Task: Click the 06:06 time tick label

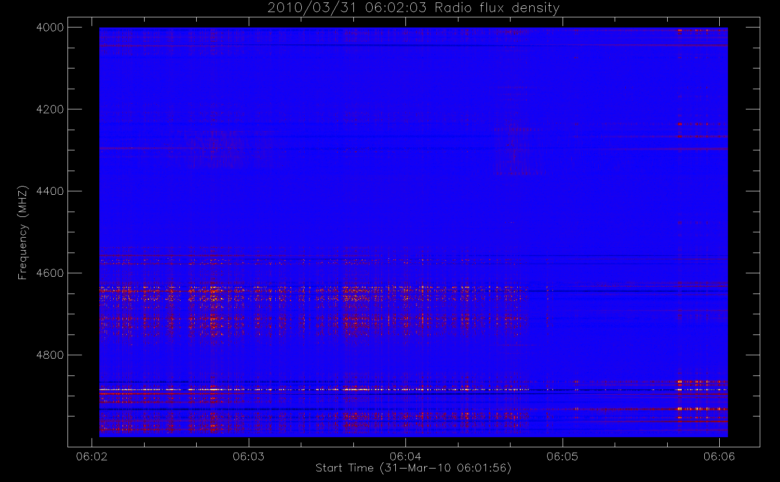Action: tap(719, 456)
